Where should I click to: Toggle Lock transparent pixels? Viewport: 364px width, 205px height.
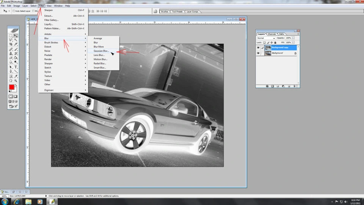click(x=264, y=43)
